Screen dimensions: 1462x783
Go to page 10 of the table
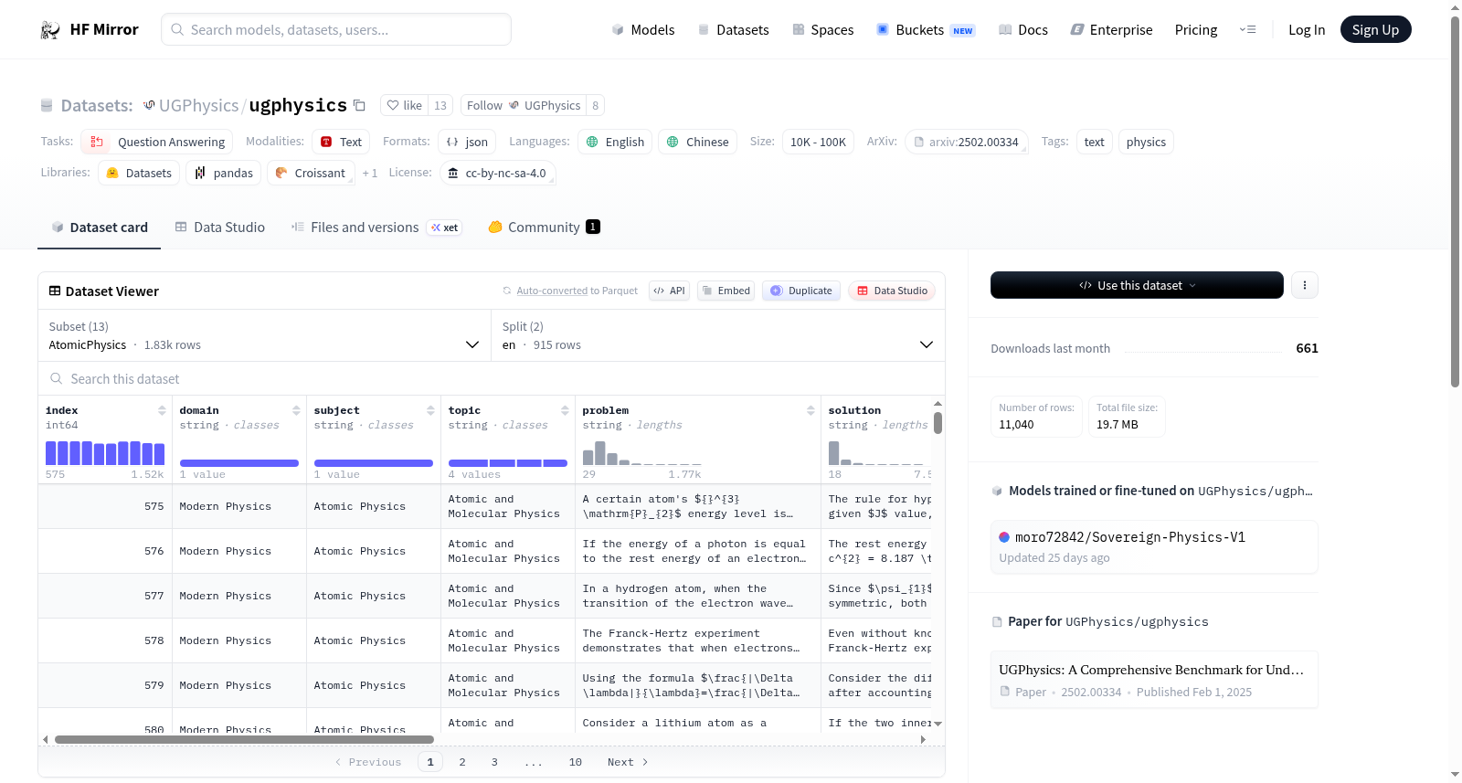pos(576,762)
